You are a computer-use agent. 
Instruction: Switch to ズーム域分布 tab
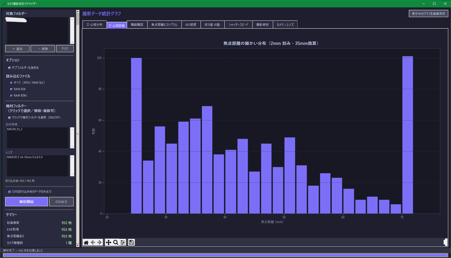94,24
